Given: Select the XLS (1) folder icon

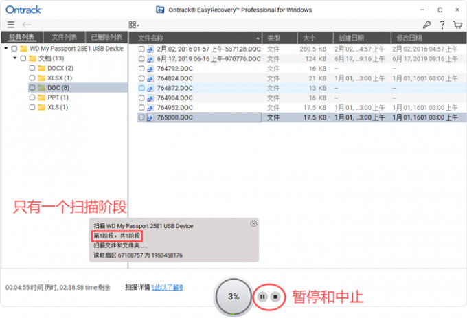Looking at the screenshot, I should pyautogui.click(x=41, y=107).
